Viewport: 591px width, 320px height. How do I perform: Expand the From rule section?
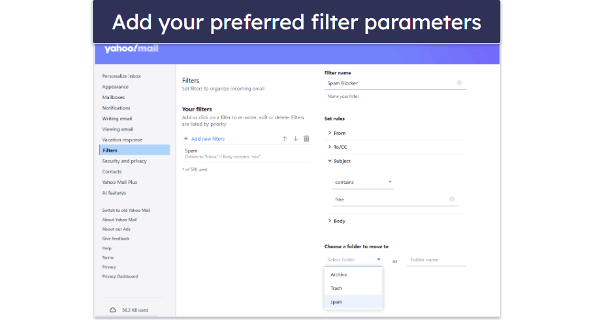pos(395,133)
